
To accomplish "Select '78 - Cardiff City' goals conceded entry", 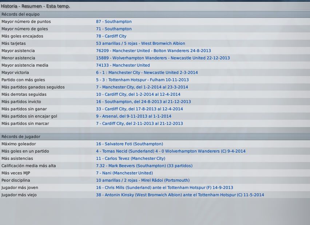I will point(111,36).
